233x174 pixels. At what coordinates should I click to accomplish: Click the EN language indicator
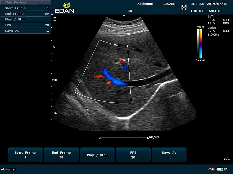click(x=226, y=169)
